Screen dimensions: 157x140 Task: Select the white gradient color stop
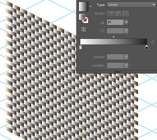click(80, 47)
